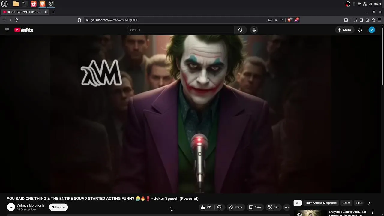Open Everyone's Getting Older recommended video thumbnail
This screenshot has height=216, width=384.
click(310, 213)
